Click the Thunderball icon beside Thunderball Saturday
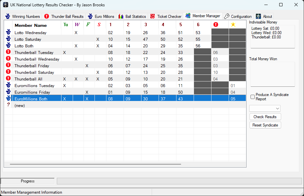Screen dimensions: 304x196 (8, 72)
